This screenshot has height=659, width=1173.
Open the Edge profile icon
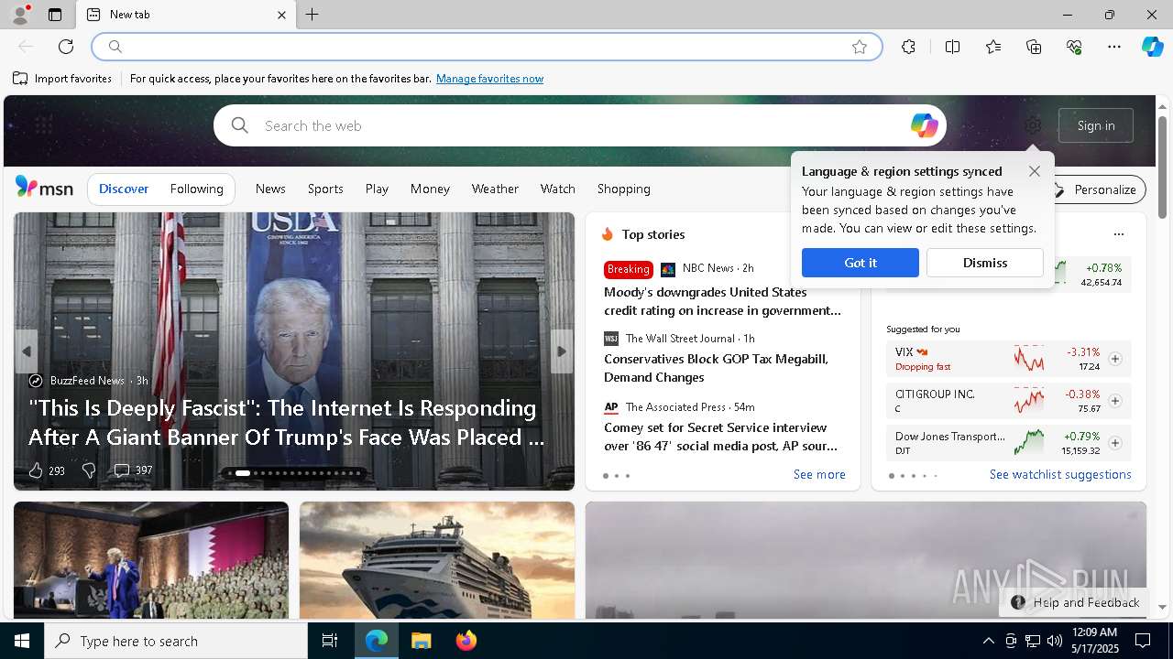point(19,15)
